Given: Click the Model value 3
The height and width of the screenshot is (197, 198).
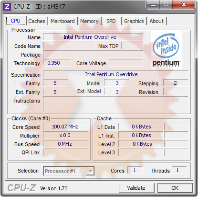Looking at the screenshot, I should (116, 83).
